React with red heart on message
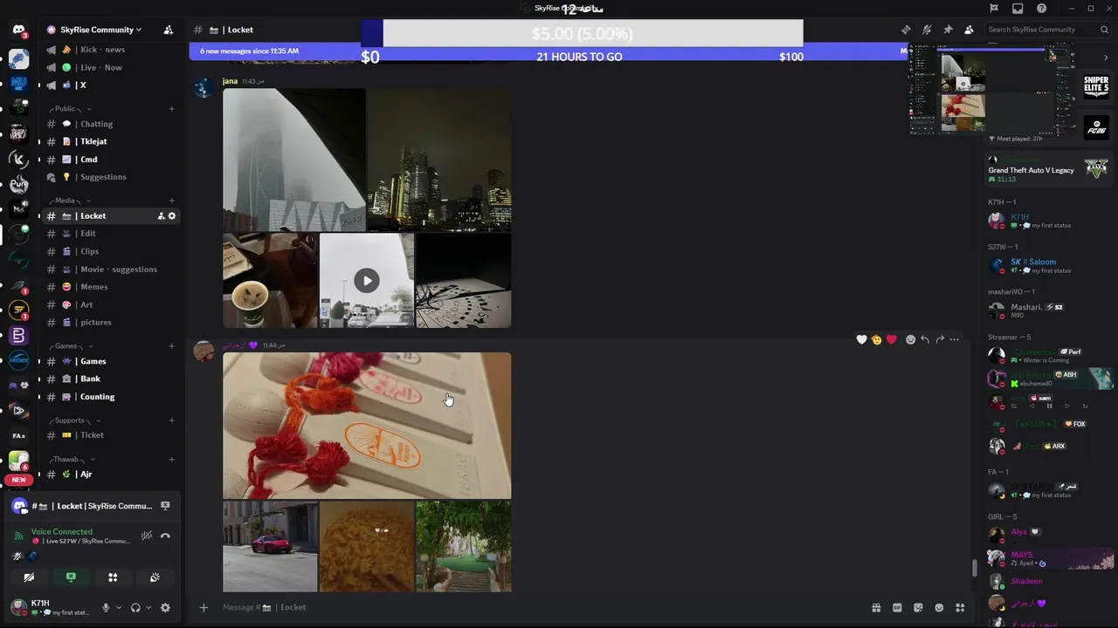1118x628 pixels. click(x=891, y=339)
